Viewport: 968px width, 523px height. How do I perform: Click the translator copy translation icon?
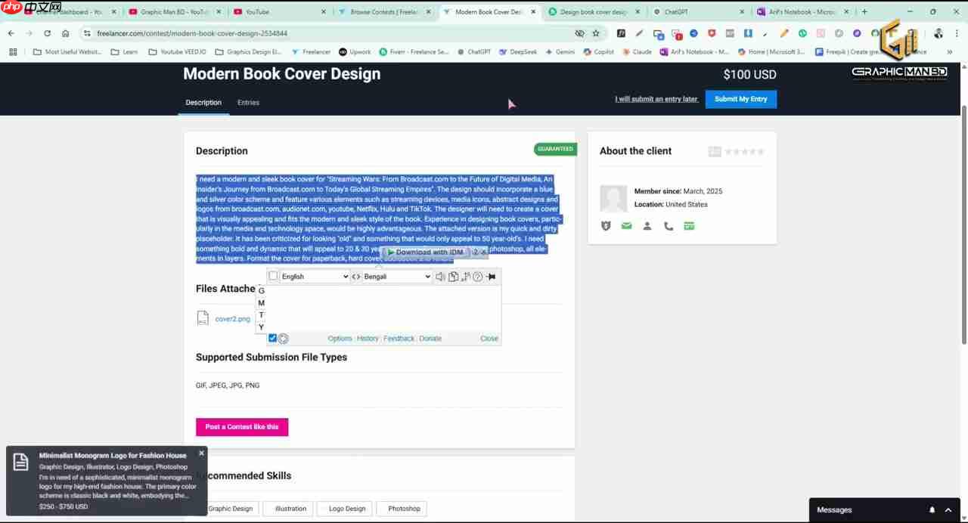(x=453, y=277)
